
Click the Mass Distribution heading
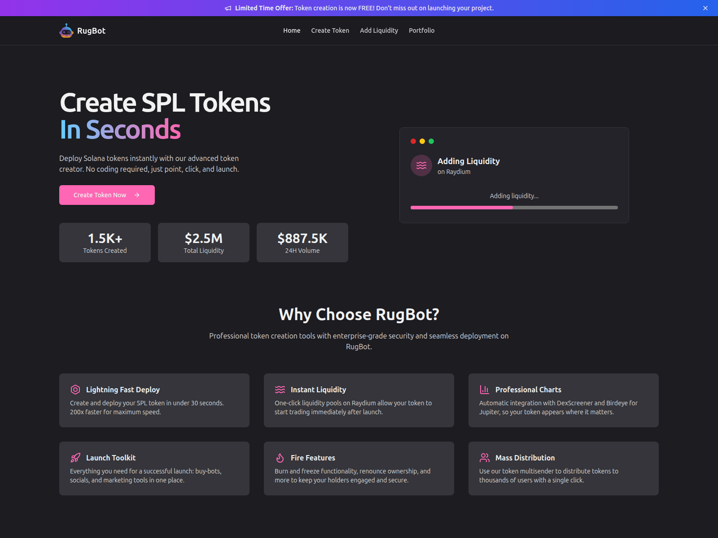[525, 458]
